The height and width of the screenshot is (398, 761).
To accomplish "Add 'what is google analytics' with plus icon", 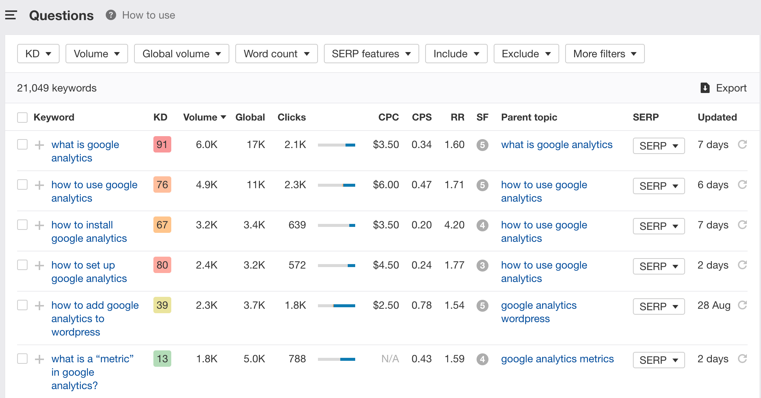I will click(x=39, y=145).
